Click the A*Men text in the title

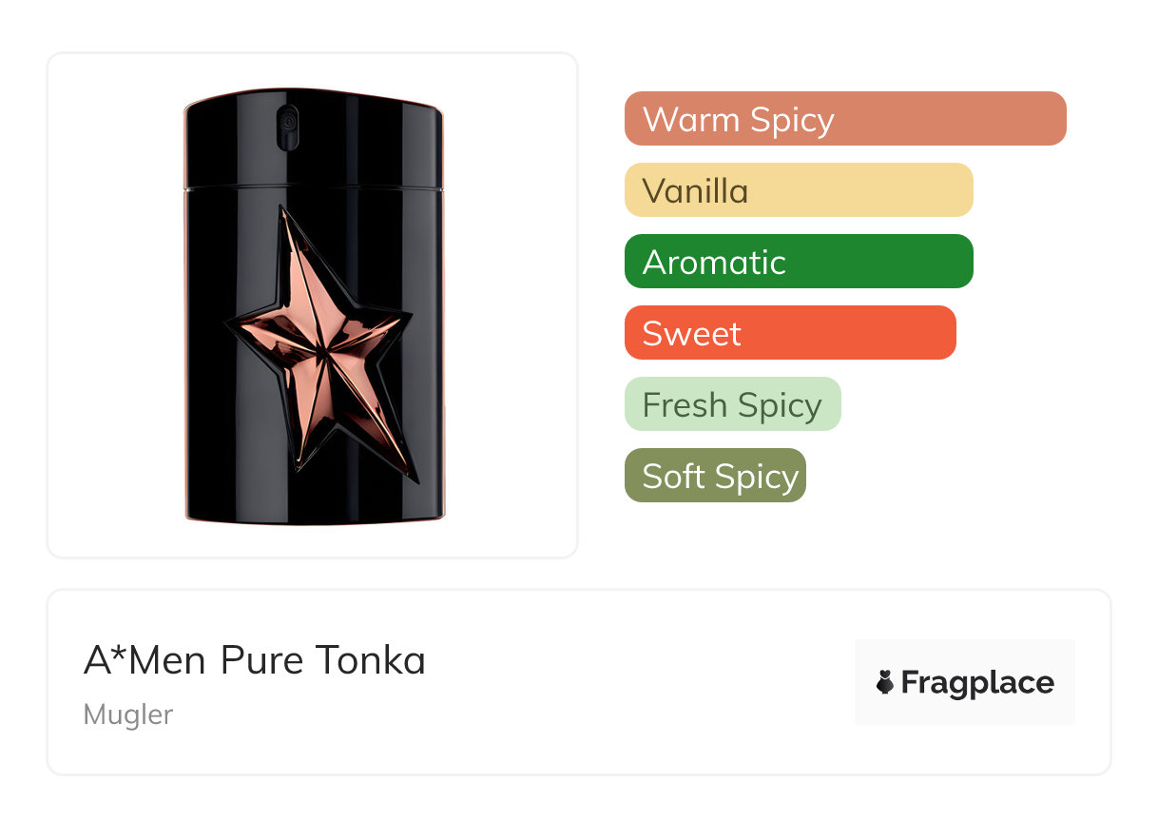pos(145,660)
